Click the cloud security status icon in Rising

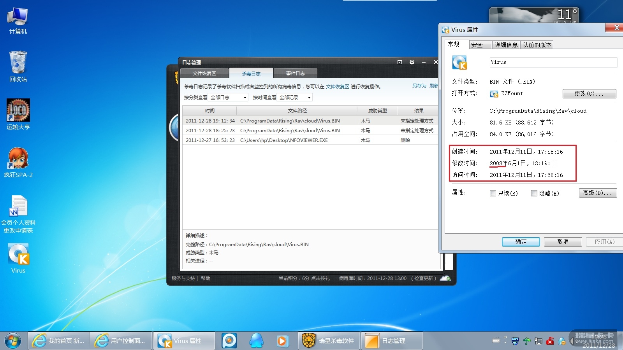pyautogui.click(x=445, y=278)
